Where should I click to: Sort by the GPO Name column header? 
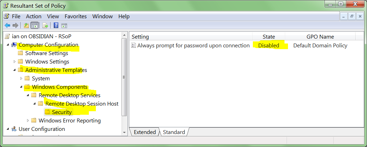click(320, 36)
